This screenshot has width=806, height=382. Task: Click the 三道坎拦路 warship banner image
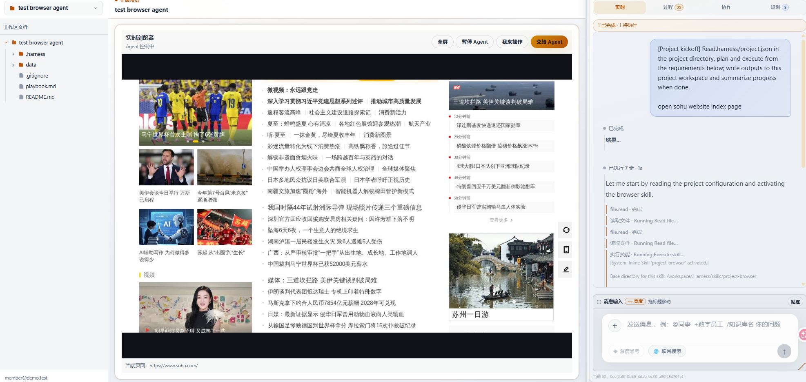[x=501, y=95]
